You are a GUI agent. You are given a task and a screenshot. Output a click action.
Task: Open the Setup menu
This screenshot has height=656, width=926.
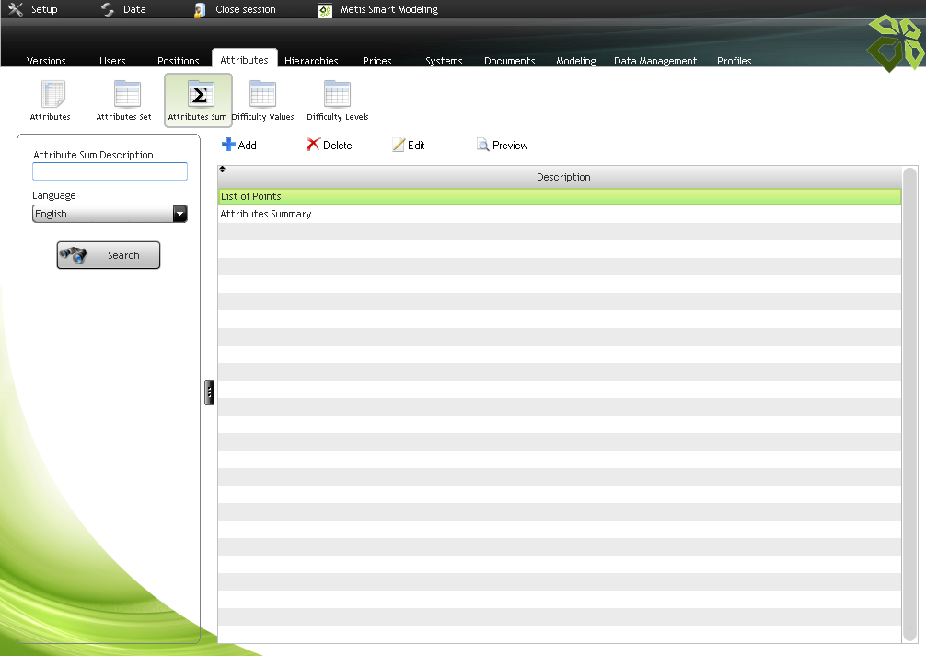33,9
